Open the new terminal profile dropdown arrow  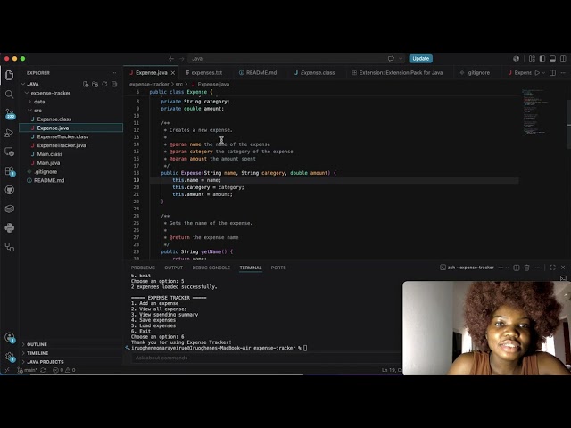pos(507,267)
